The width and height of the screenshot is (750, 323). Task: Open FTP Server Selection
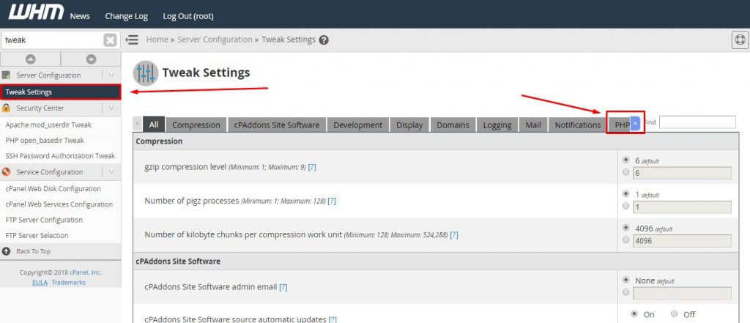pyautogui.click(x=37, y=235)
